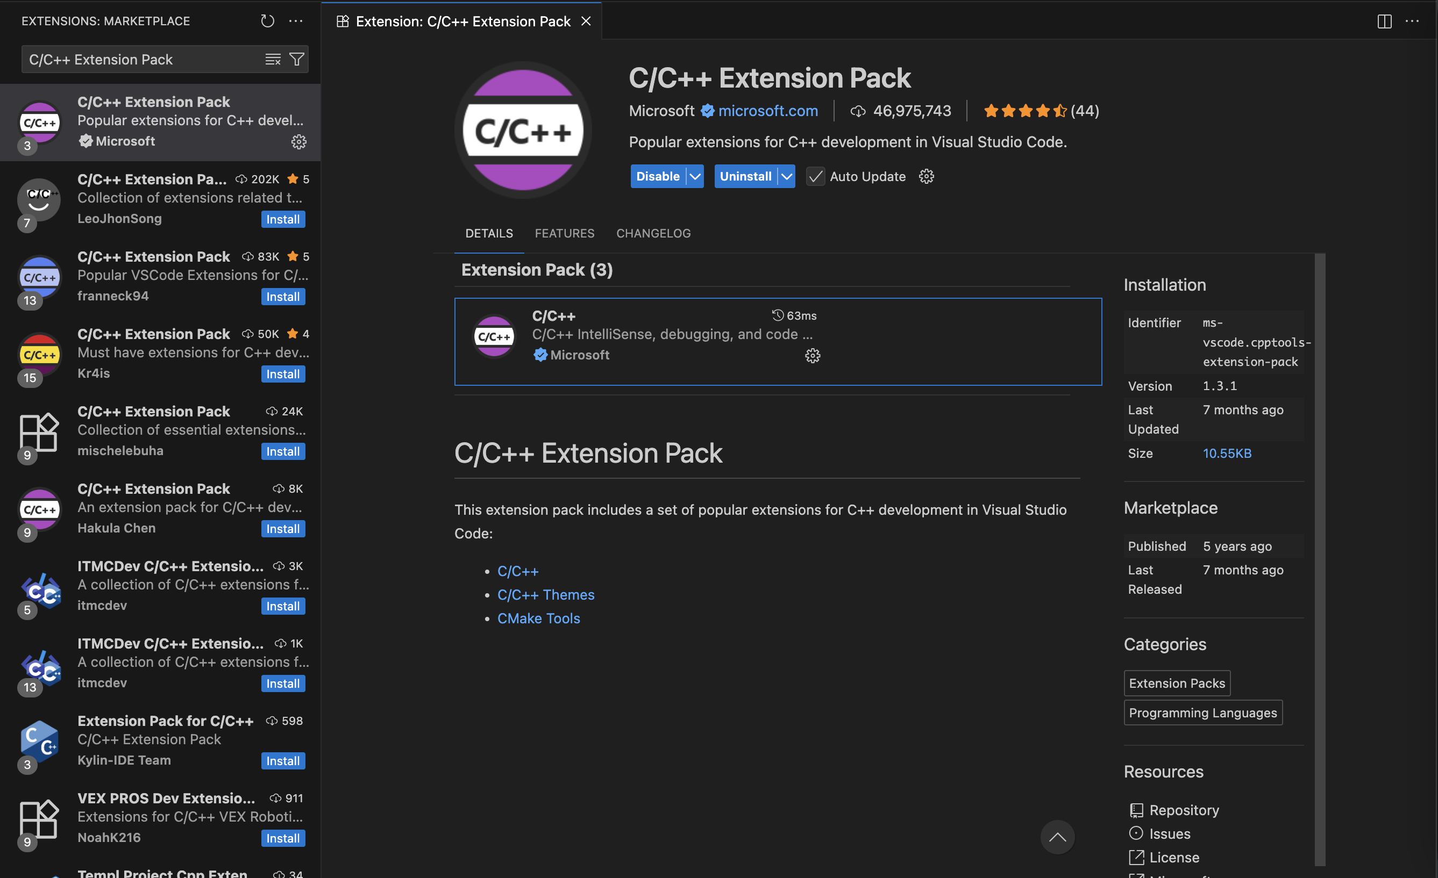
Task: Open the filter extensions funnel icon
Action: tap(297, 60)
